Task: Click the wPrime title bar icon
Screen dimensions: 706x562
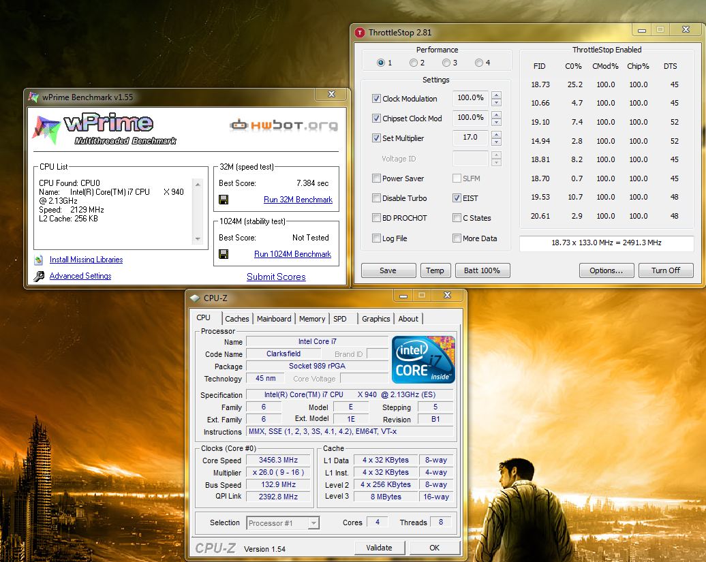Action: coord(33,97)
